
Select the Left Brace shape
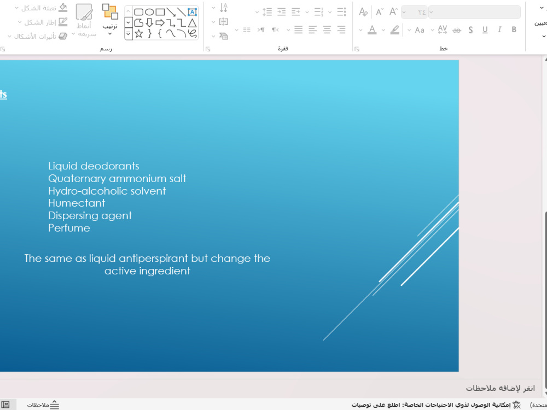[160, 33]
